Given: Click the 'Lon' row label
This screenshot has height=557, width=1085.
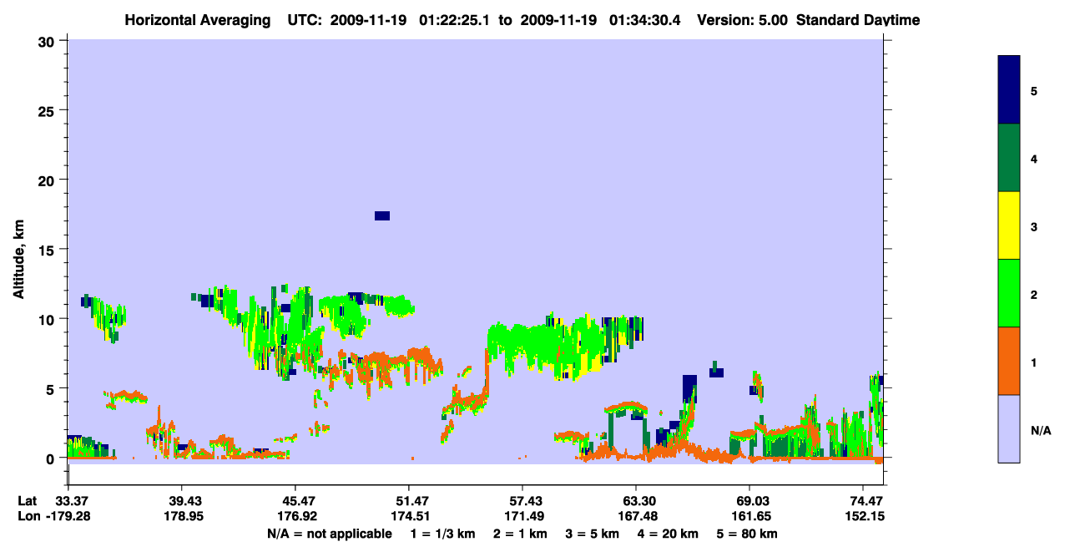Looking at the screenshot, I should (28, 517).
